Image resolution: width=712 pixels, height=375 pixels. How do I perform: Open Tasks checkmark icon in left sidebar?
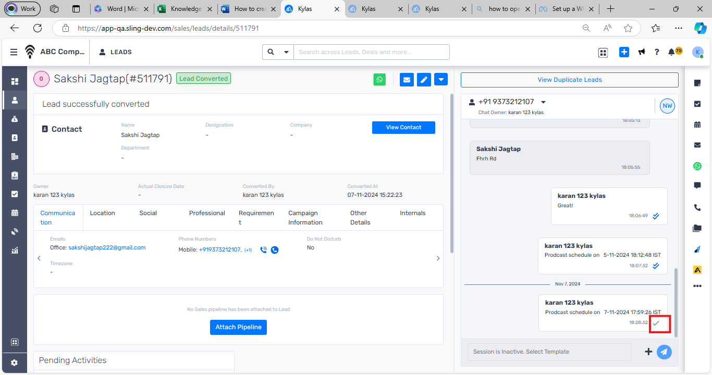pos(15,194)
